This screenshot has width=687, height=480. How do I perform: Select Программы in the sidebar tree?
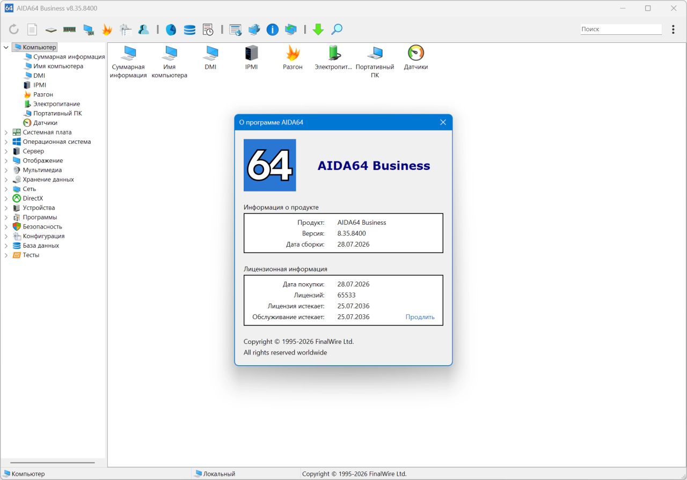[x=40, y=217]
